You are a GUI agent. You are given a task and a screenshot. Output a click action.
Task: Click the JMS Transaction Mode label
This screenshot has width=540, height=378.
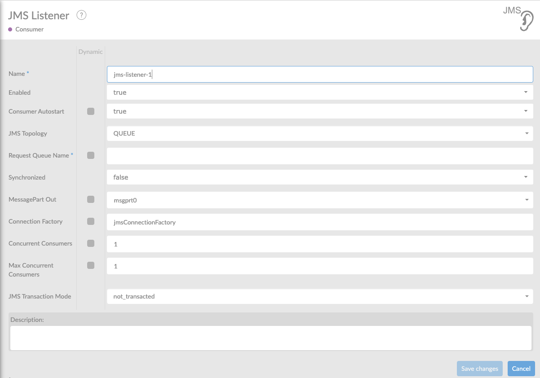[x=40, y=296]
